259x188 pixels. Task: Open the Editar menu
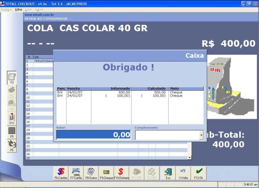point(19,9)
